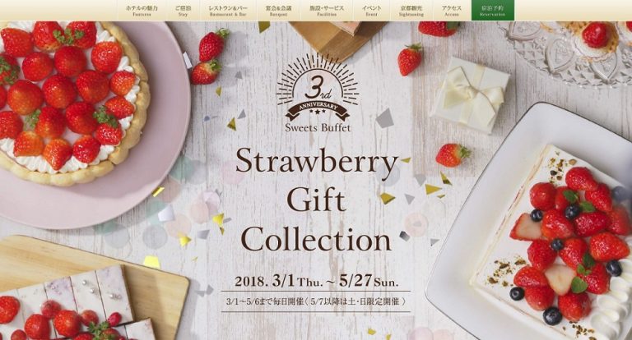
Task: Open the ホテルの魅力 Features menu
Action: click(x=142, y=11)
